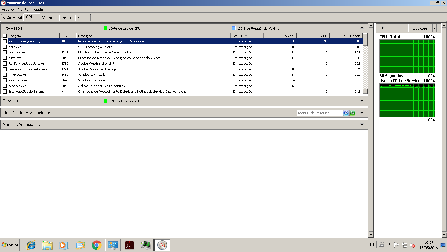This screenshot has height=252, width=447.
Task: Click the on-screen keyboard tray icon
Action: point(382,244)
